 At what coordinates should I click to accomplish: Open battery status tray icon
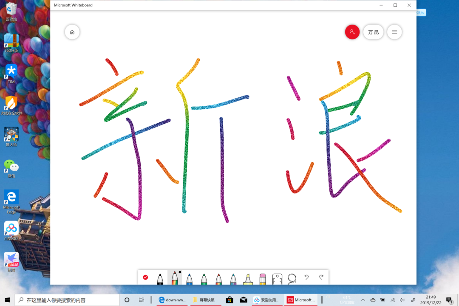[x=382, y=300]
